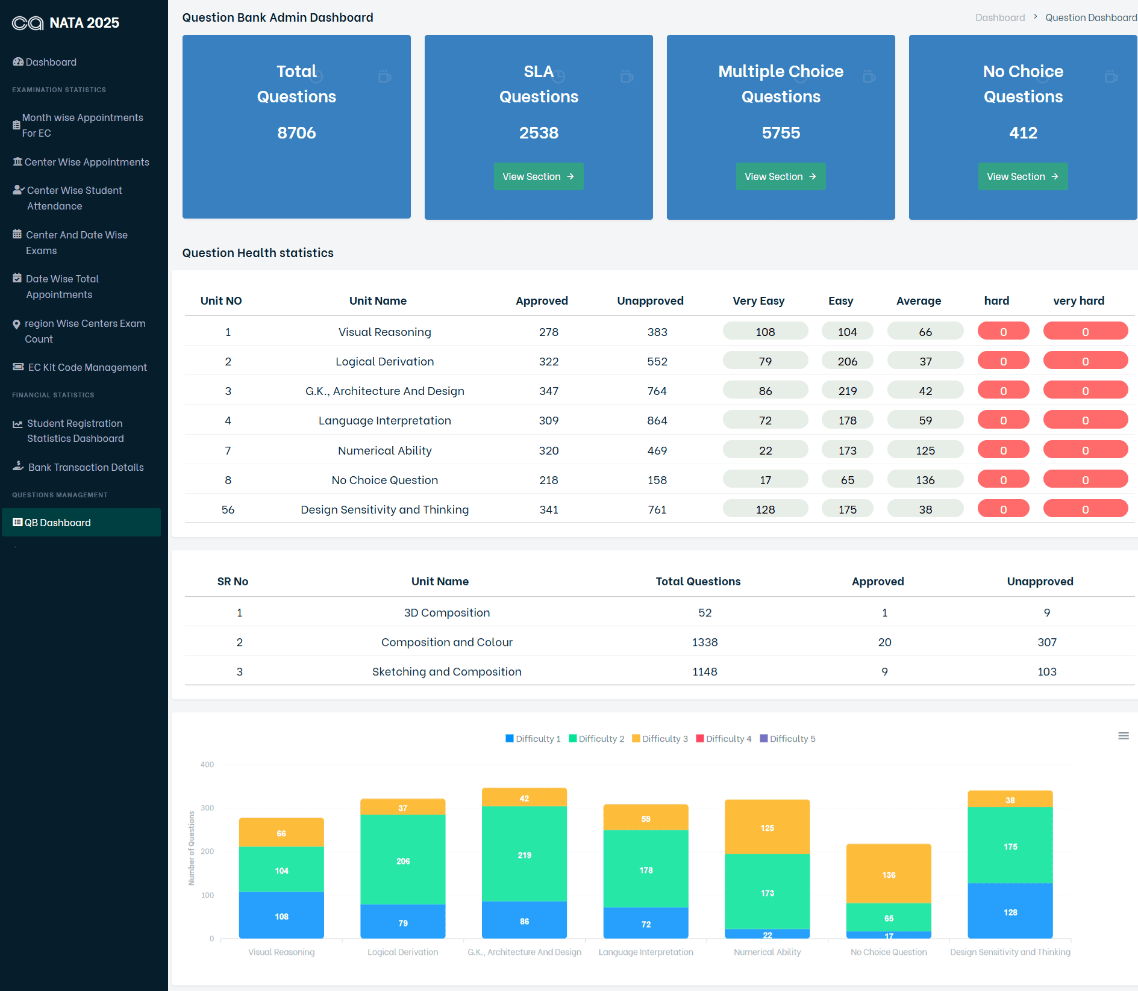The width and height of the screenshot is (1138, 991).
Task: Click the blue 108 bar segment for Visual Reasoning
Action: pyautogui.click(x=281, y=915)
